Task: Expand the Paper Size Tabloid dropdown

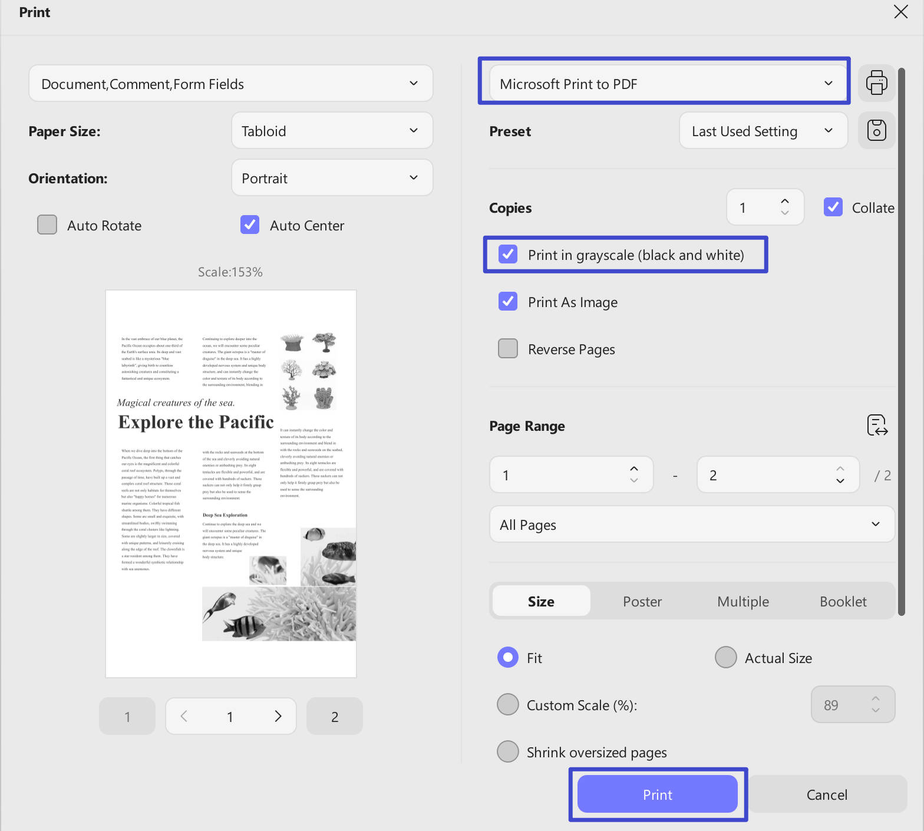Action: point(332,130)
